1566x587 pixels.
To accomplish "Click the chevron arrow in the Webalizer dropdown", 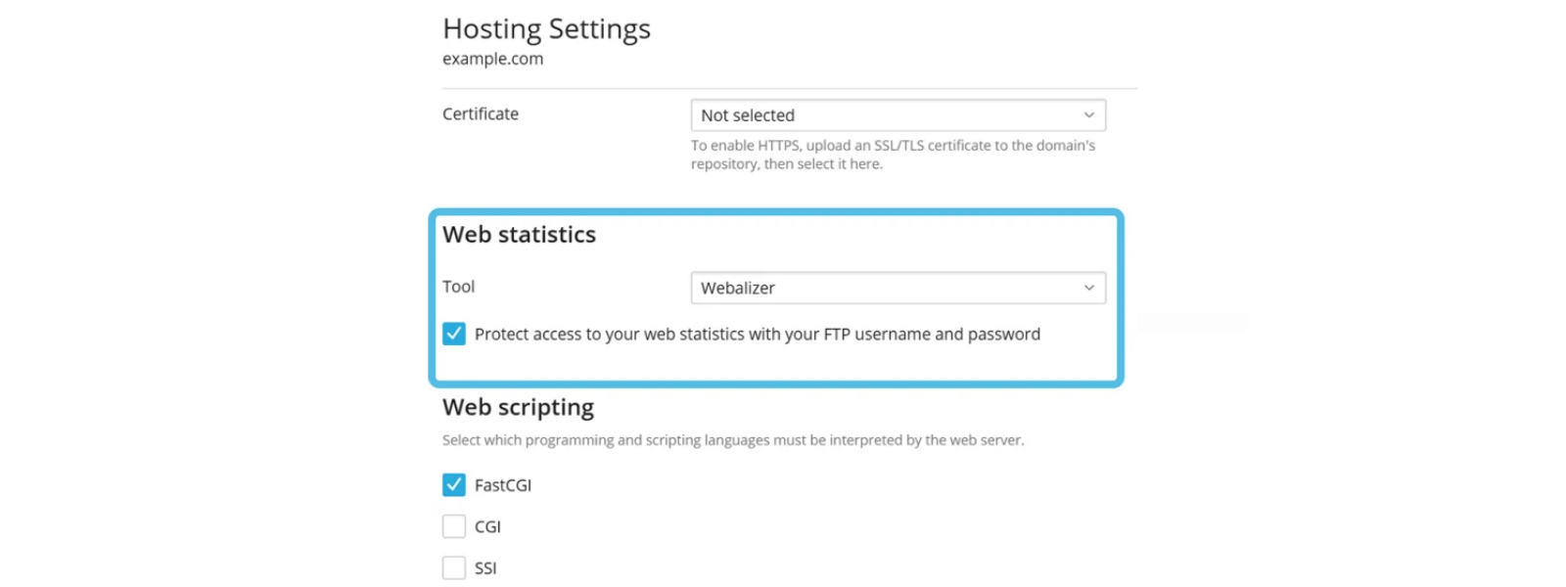I will point(1088,288).
